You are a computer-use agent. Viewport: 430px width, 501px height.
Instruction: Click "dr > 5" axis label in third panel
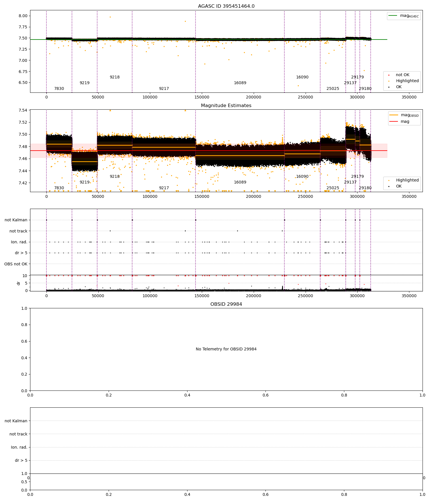(21, 253)
